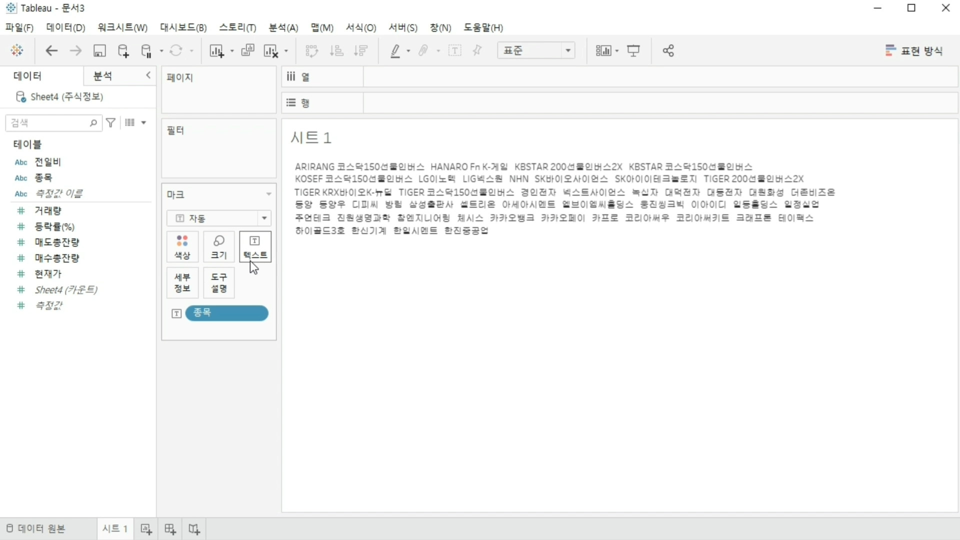Click the save workbook icon
Viewport: 960px width, 540px height.
click(x=99, y=51)
